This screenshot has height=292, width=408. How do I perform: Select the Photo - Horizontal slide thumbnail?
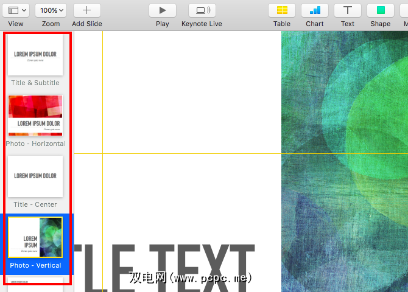coord(35,116)
